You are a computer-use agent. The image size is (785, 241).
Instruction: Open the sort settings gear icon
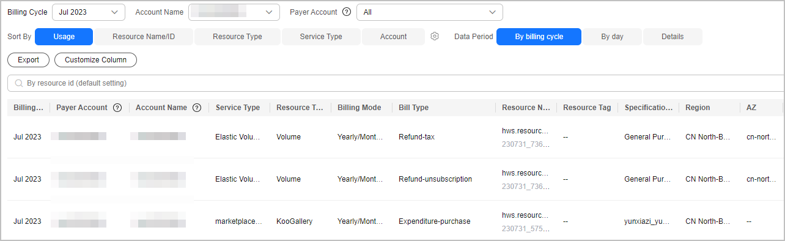435,37
